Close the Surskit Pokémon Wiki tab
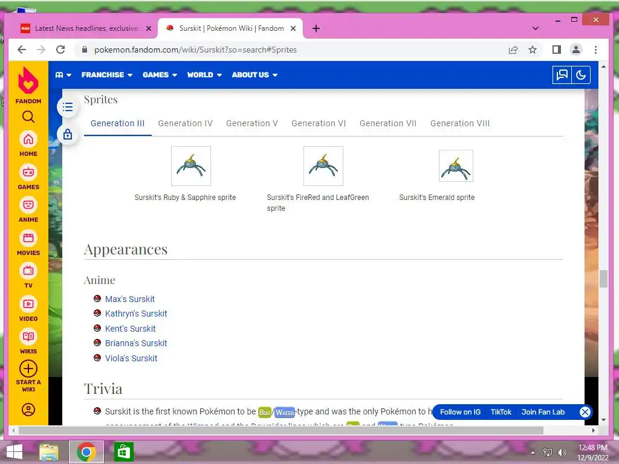The height and width of the screenshot is (464, 619). pos(293,28)
